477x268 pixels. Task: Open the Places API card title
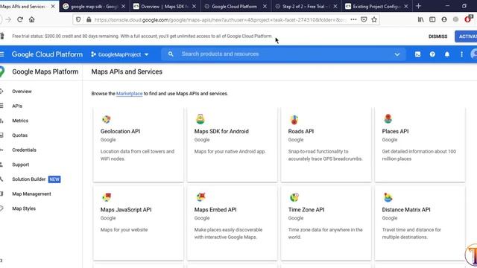coord(395,131)
